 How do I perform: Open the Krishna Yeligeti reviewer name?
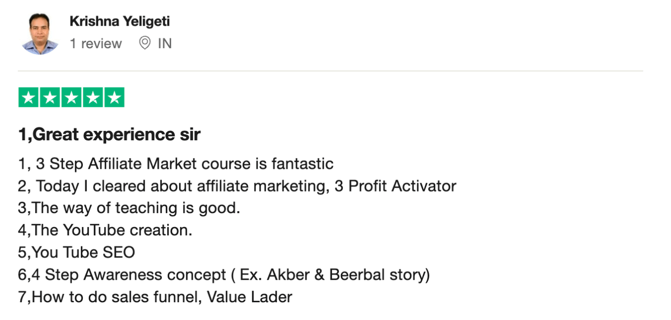click(x=119, y=21)
